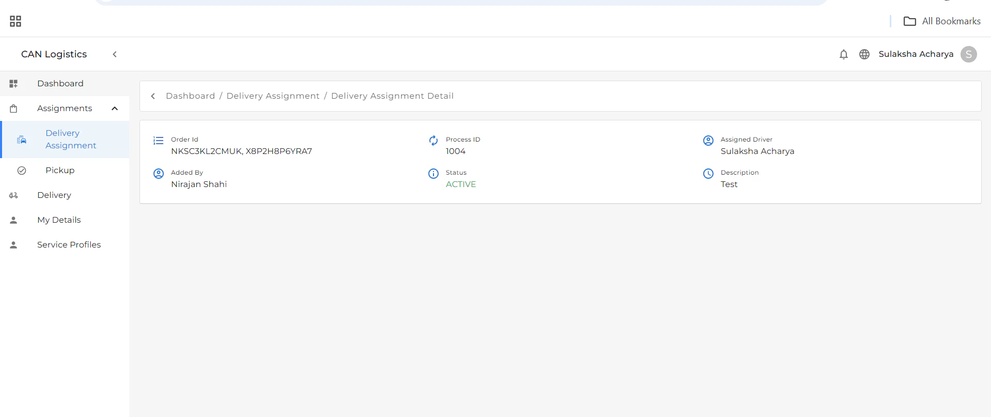Click the Sulaksha Acharya username in header
This screenshot has width=991, height=417.
[x=916, y=54]
